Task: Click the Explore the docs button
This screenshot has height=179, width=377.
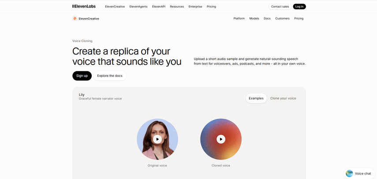Action: pyautogui.click(x=110, y=76)
